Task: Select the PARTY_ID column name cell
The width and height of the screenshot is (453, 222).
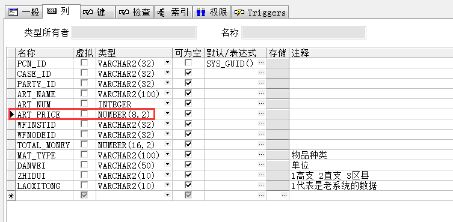Action: tap(44, 83)
